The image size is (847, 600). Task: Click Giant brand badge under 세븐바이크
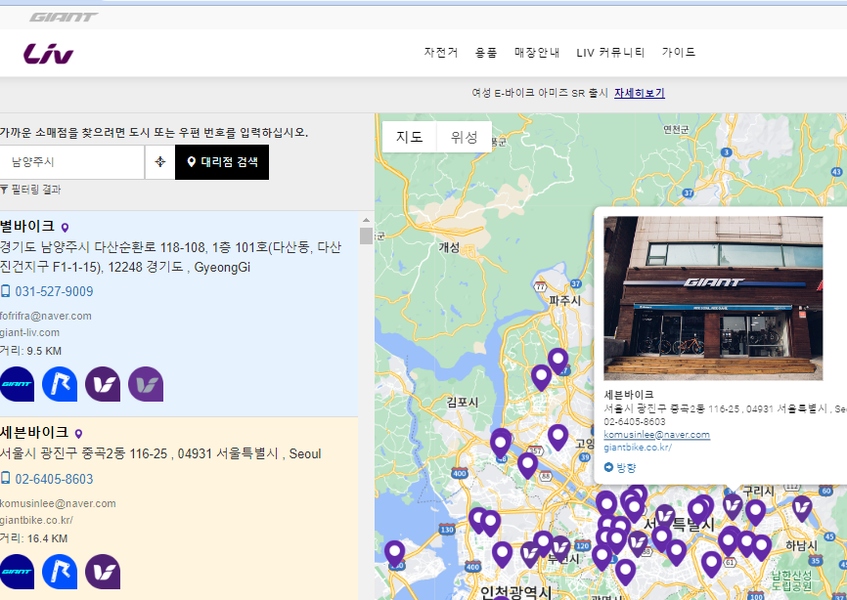(x=17, y=572)
